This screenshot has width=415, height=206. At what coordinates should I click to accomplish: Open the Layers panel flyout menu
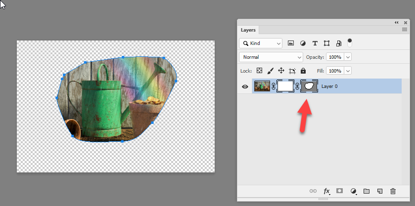[x=405, y=30]
